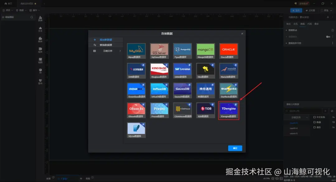336x182 pixels.
Task: Open the 操作 menu dropdown
Action: tap(35, 10)
